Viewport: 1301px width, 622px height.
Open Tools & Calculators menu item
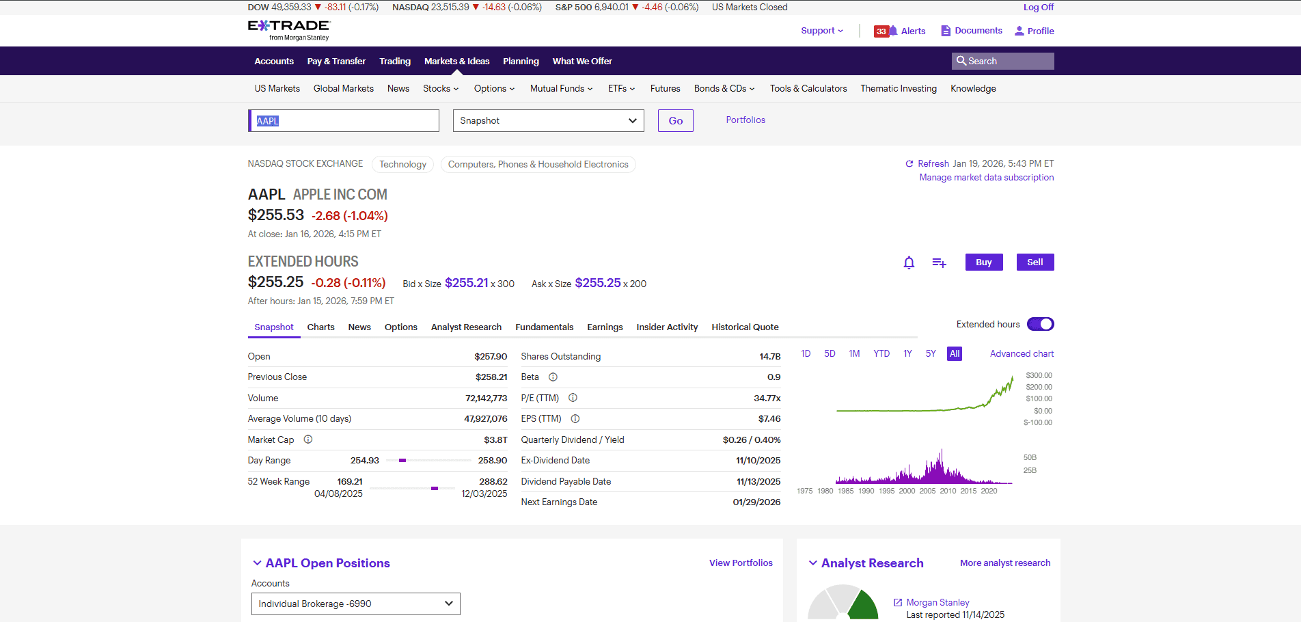(808, 88)
